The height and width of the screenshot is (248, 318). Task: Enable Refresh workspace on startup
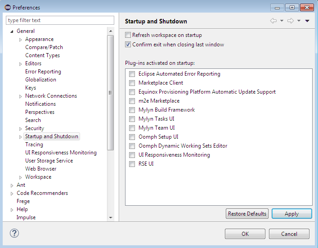coord(128,35)
